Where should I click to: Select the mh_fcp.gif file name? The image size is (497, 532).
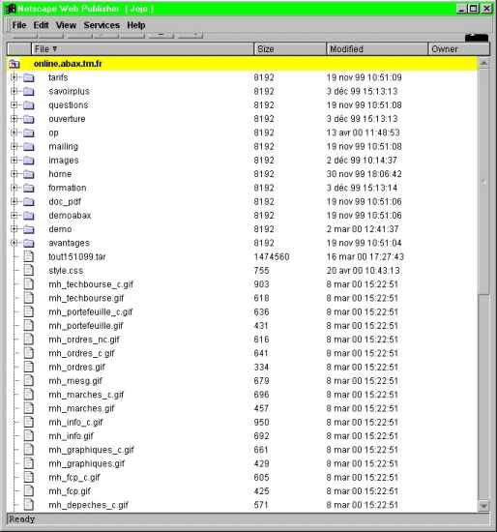(x=70, y=491)
